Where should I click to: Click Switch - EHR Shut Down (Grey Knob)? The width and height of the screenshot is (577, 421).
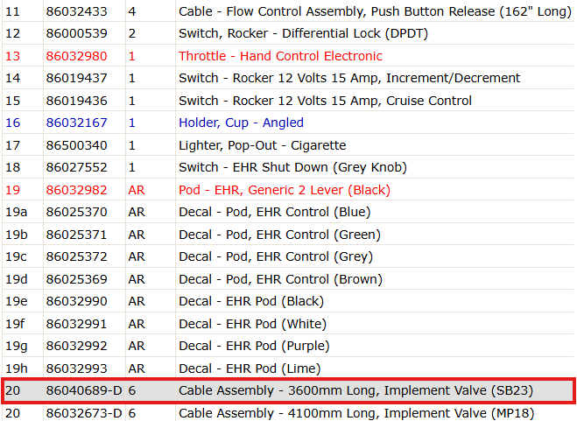click(292, 167)
